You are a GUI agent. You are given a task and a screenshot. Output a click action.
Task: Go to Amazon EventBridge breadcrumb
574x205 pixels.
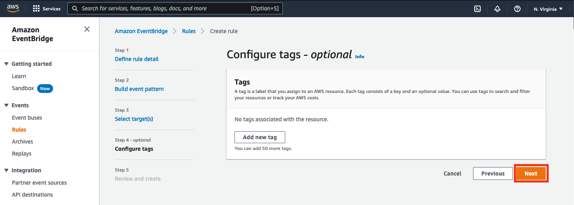141,31
